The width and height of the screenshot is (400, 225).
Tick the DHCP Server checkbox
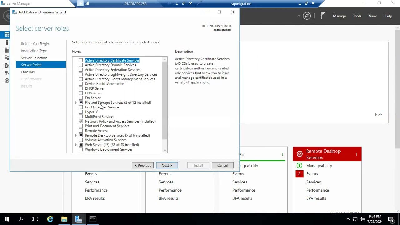click(81, 88)
